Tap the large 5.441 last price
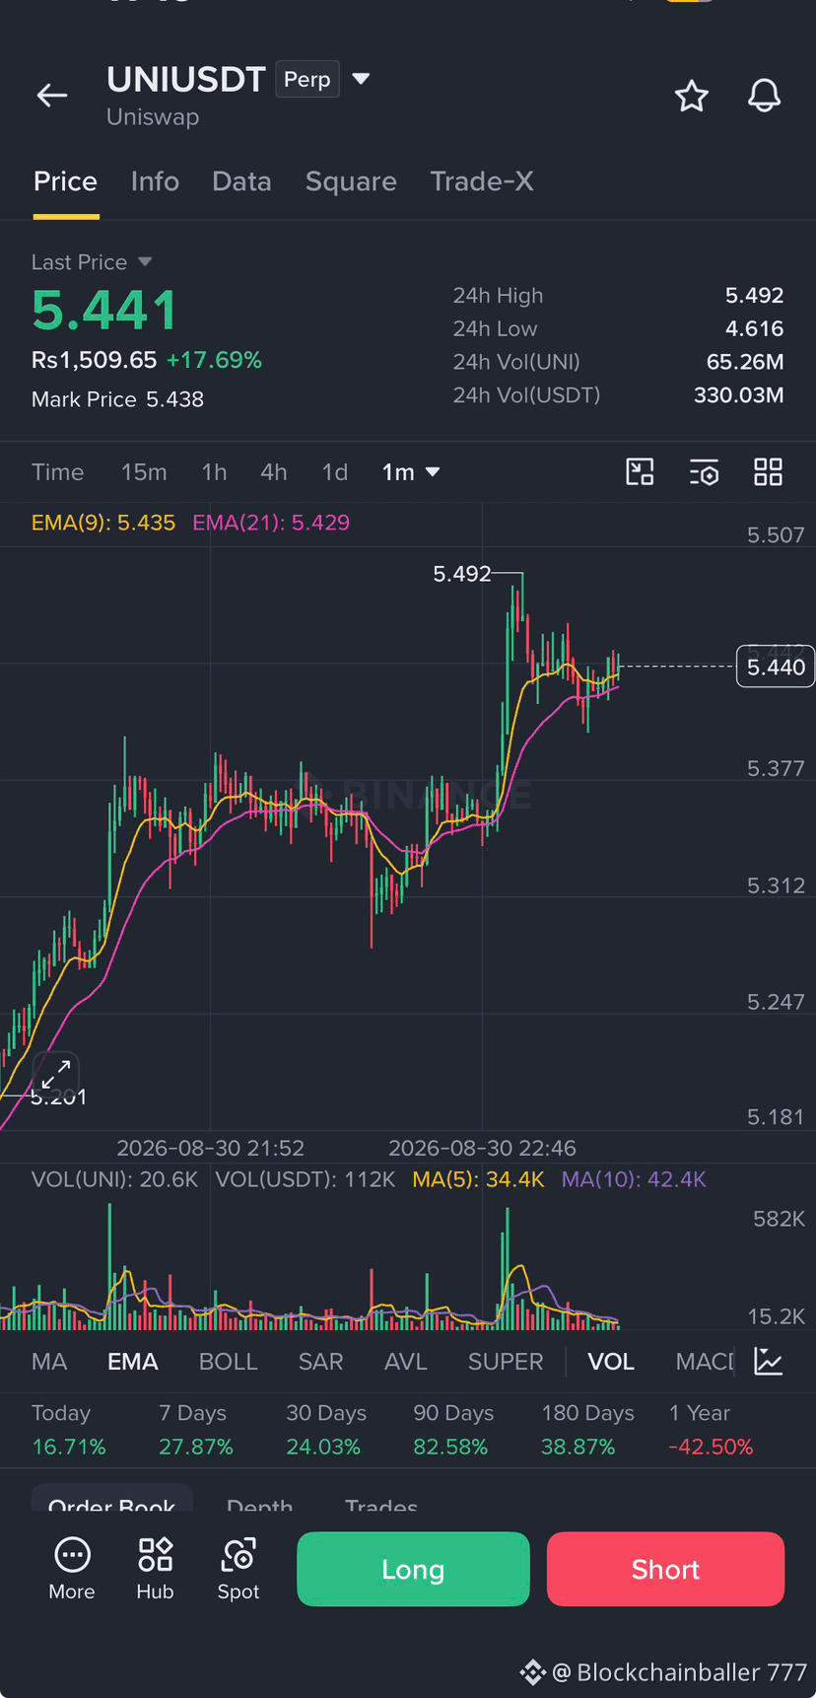 click(104, 311)
